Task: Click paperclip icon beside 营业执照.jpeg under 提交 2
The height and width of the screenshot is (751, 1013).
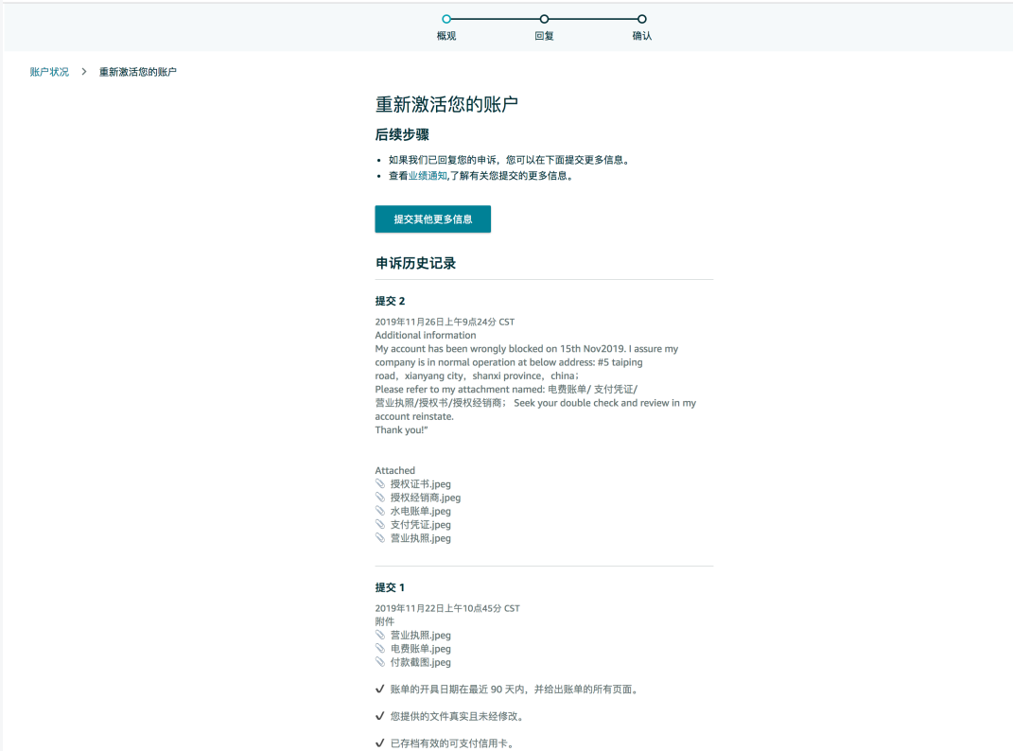Action: coord(380,538)
